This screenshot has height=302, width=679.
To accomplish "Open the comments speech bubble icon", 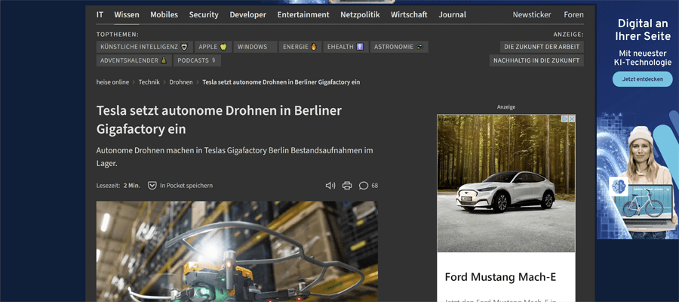I will pos(364,186).
